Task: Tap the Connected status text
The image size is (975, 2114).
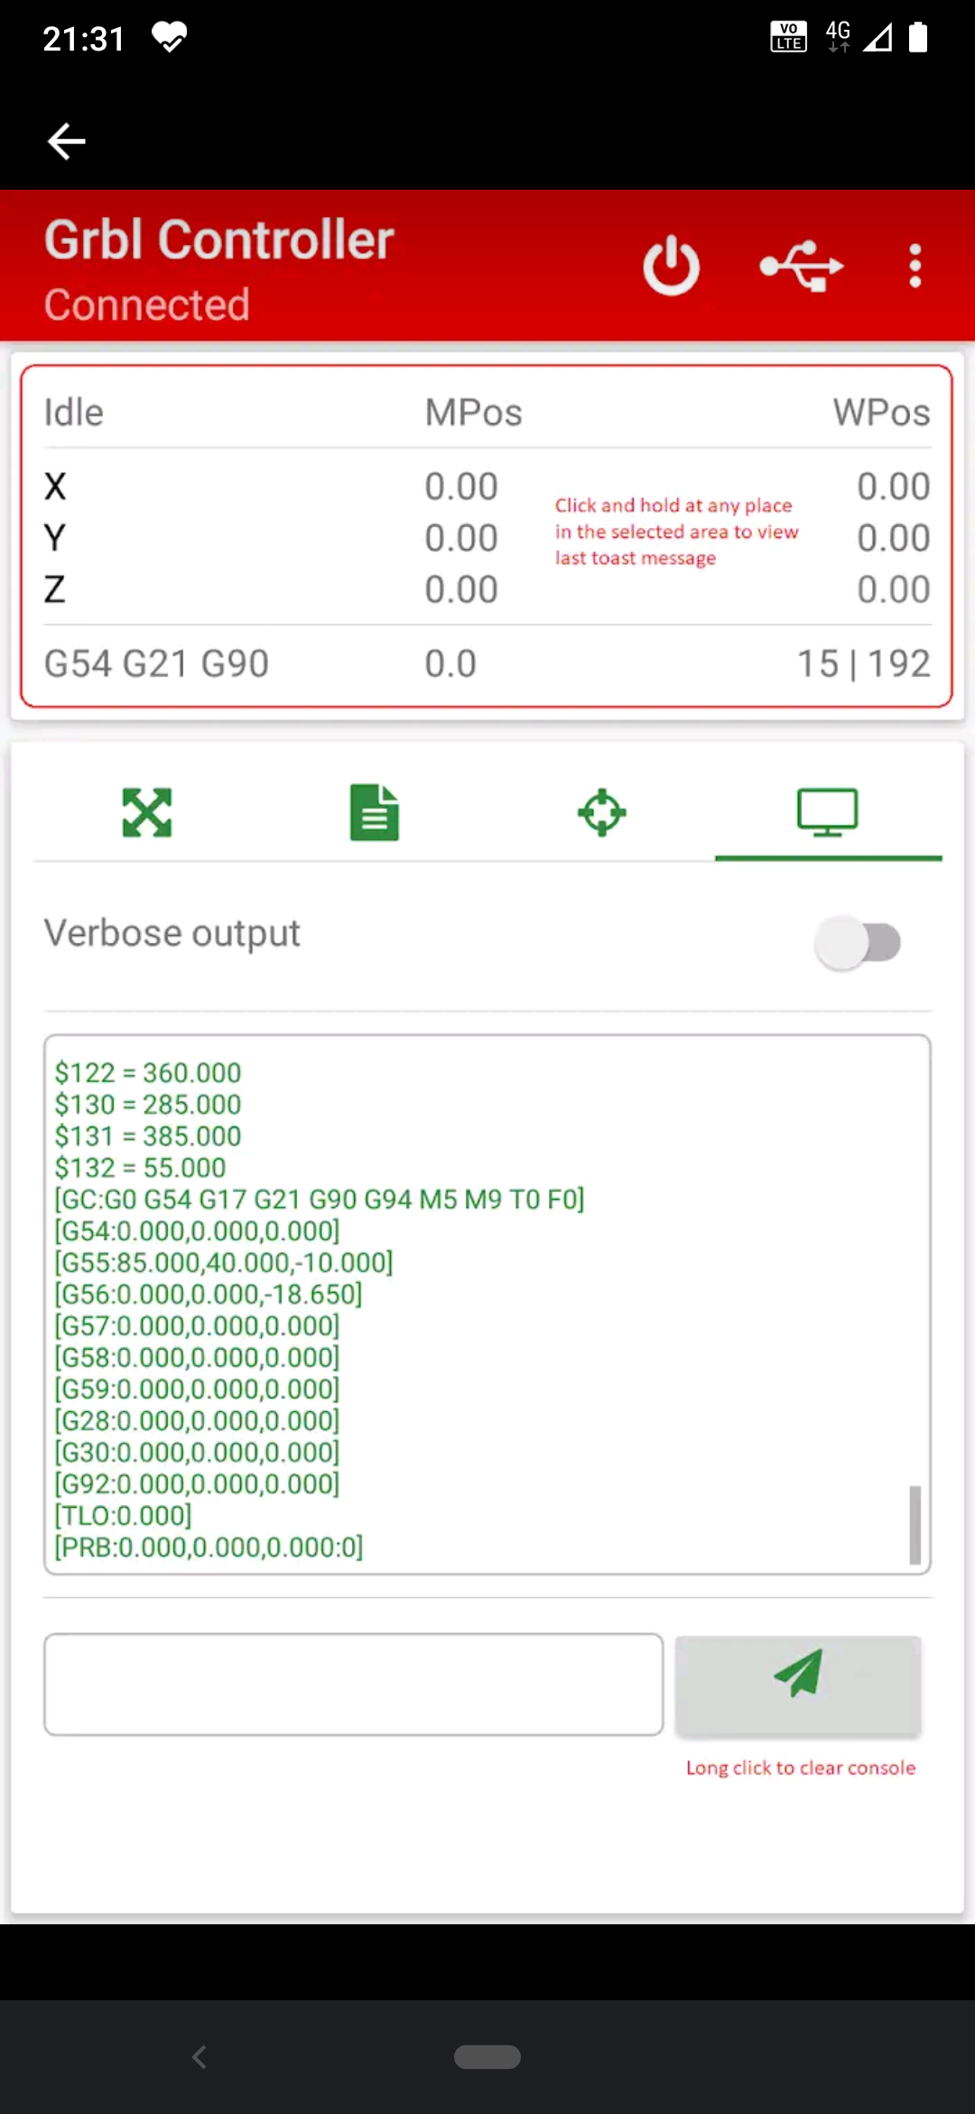Action: point(147,304)
